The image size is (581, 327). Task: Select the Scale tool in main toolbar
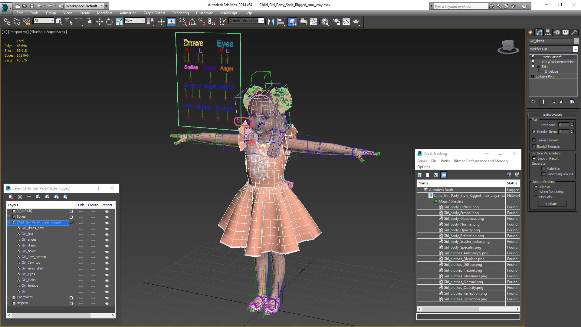coord(119,21)
